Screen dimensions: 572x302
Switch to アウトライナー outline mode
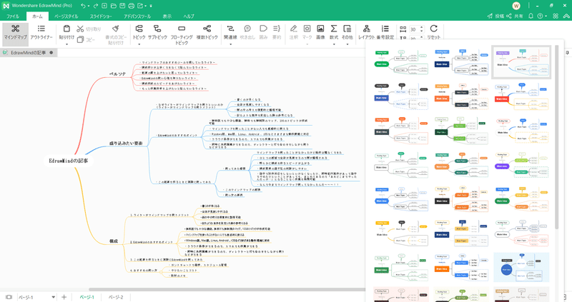41,32
